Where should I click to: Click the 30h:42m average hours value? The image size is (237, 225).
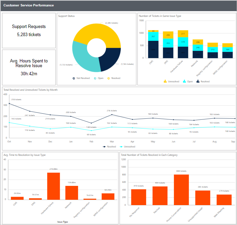29,74
